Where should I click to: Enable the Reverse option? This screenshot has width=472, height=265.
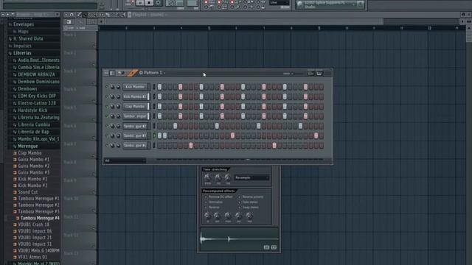point(206,208)
